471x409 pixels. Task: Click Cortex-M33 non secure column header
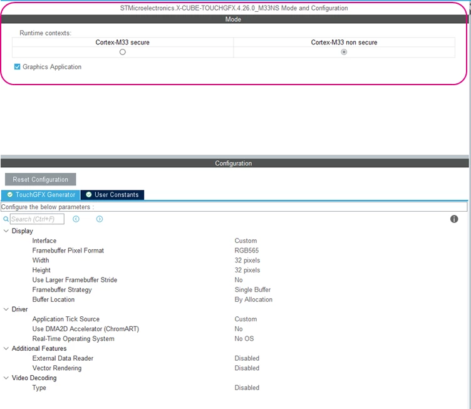pyautogui.click(x=344, y=43)
